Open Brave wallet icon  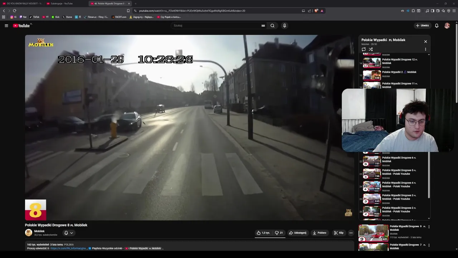pyautogui.click(x=438, y=11)
